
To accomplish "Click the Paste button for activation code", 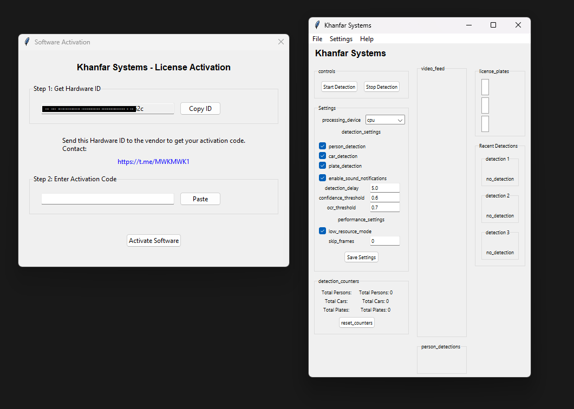I will (200, 199).
